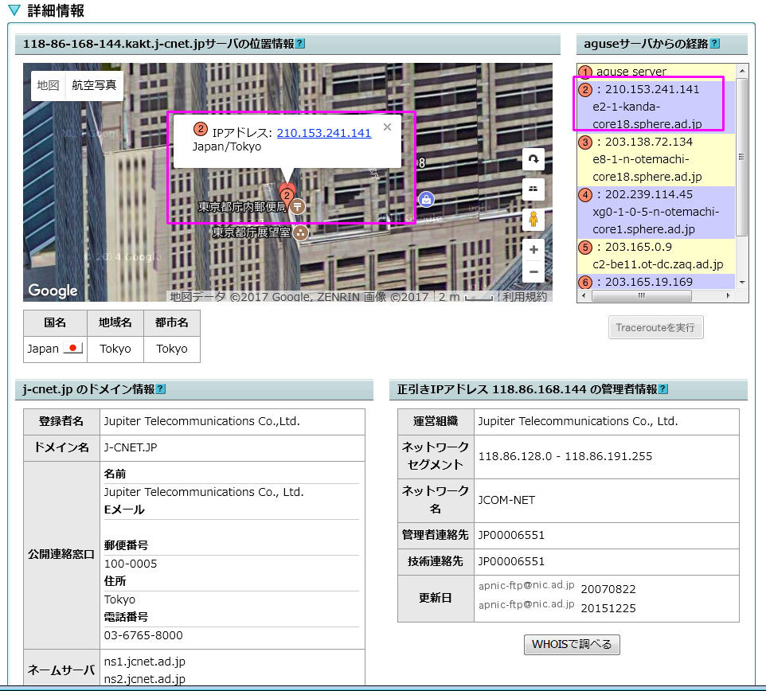Select 住所 value Tokyo in 公開連絡窓口
The height and width of the screenshot is (691, 766).
point(119,599)
